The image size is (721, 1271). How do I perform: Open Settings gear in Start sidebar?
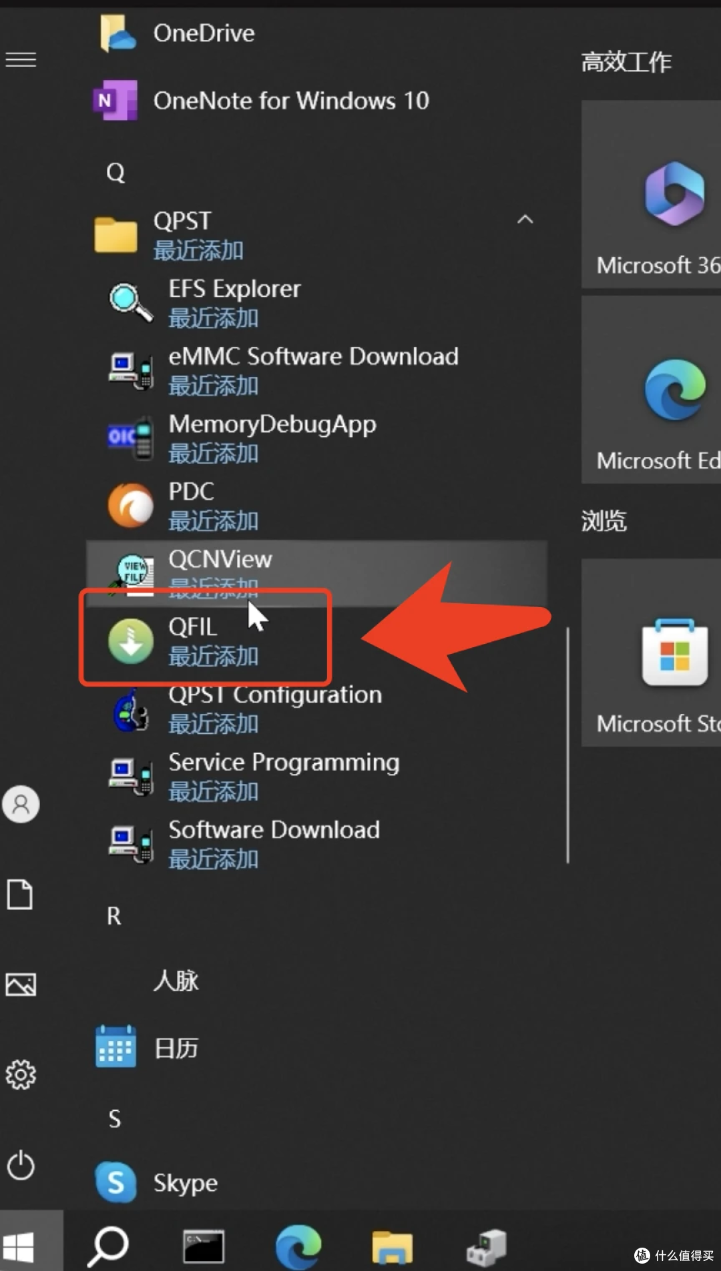21,1074
